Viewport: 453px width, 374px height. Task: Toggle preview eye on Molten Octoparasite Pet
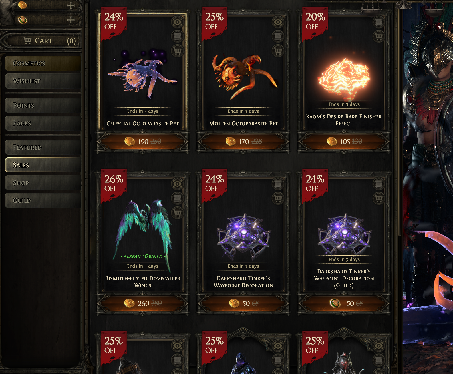click(278, 22)
